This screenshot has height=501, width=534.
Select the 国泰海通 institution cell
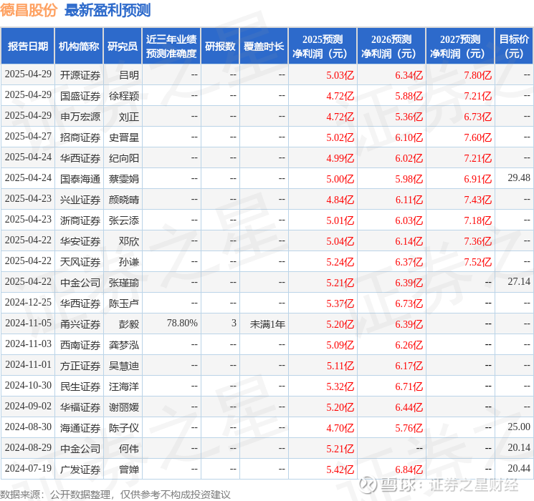tap(80, 179)
